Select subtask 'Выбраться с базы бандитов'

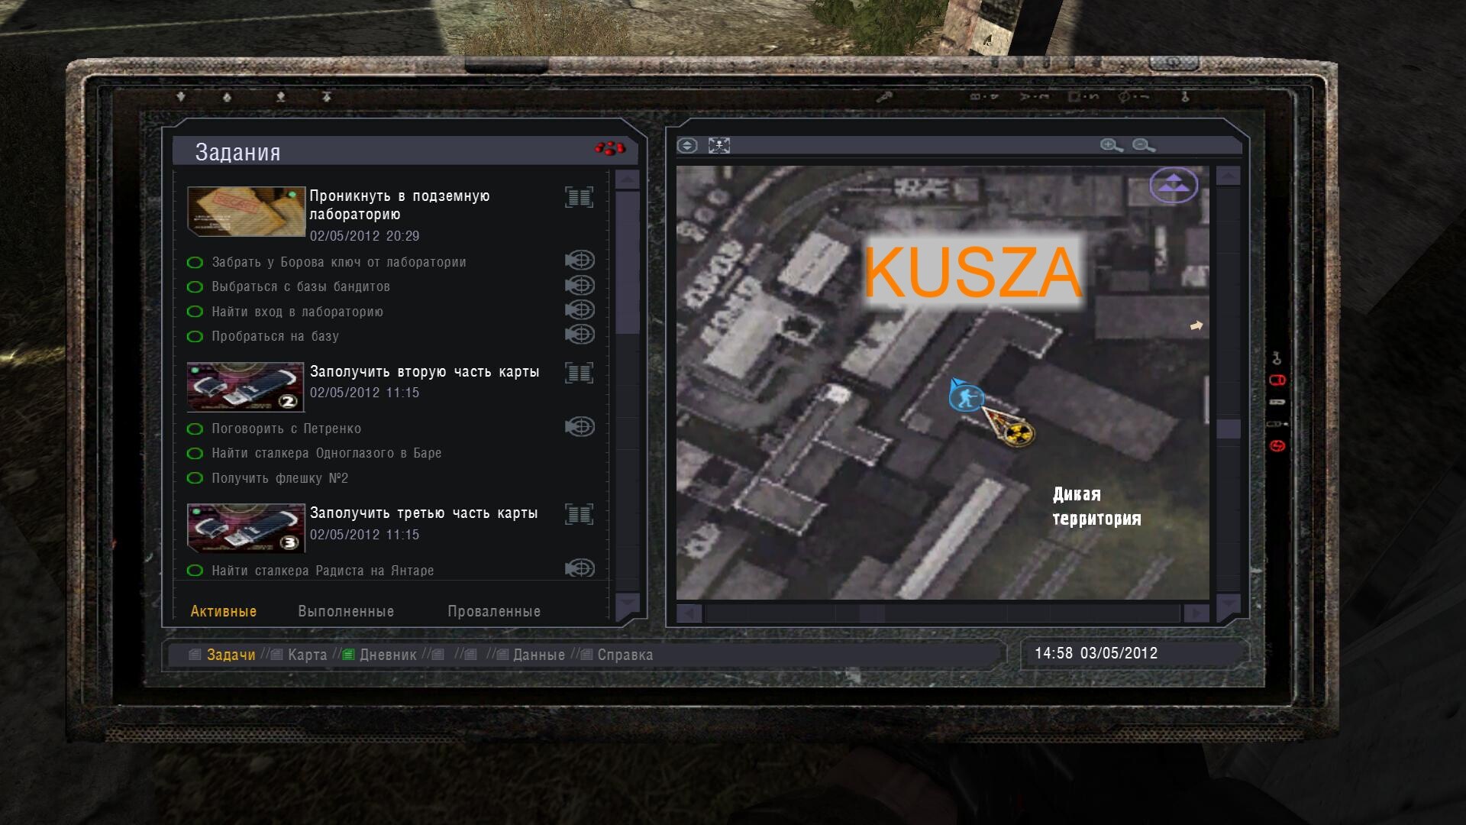(x=301, y=286)
